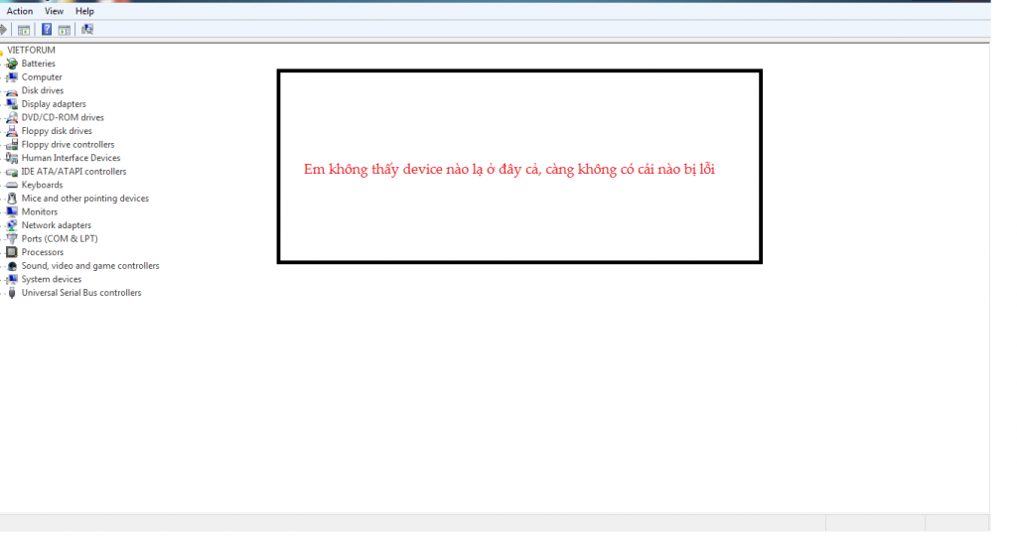Click the Network adapters icon
This screenshot has height=544, width=1017.
(12, 225)
